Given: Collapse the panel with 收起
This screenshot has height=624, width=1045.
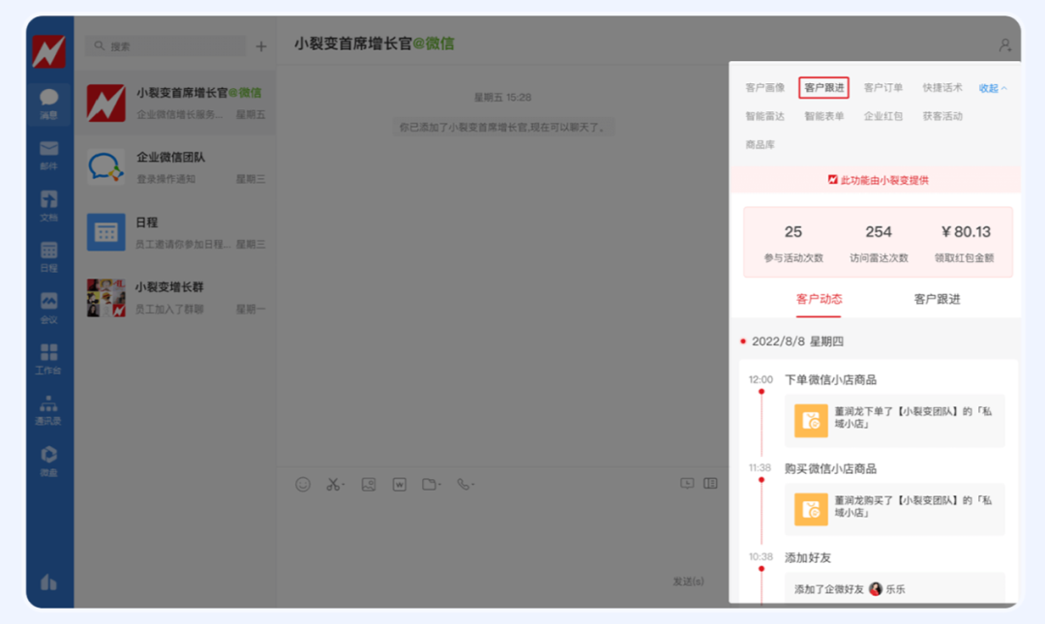Looking at the screenshot, I should point(989,86).
